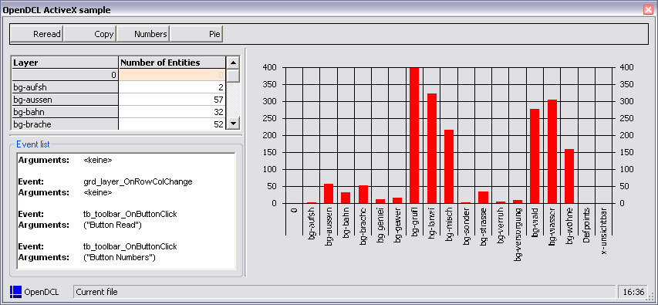
Task: Click the Current file status field
Action: [x=344, y=292]
